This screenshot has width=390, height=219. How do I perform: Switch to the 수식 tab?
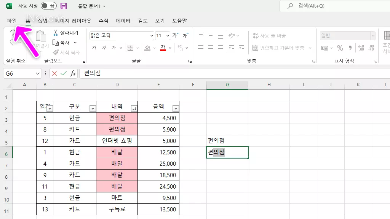click(104, 21)
